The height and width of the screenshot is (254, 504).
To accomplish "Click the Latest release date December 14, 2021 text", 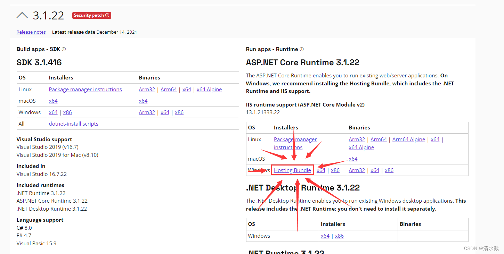I will click(x=95, y=32).
